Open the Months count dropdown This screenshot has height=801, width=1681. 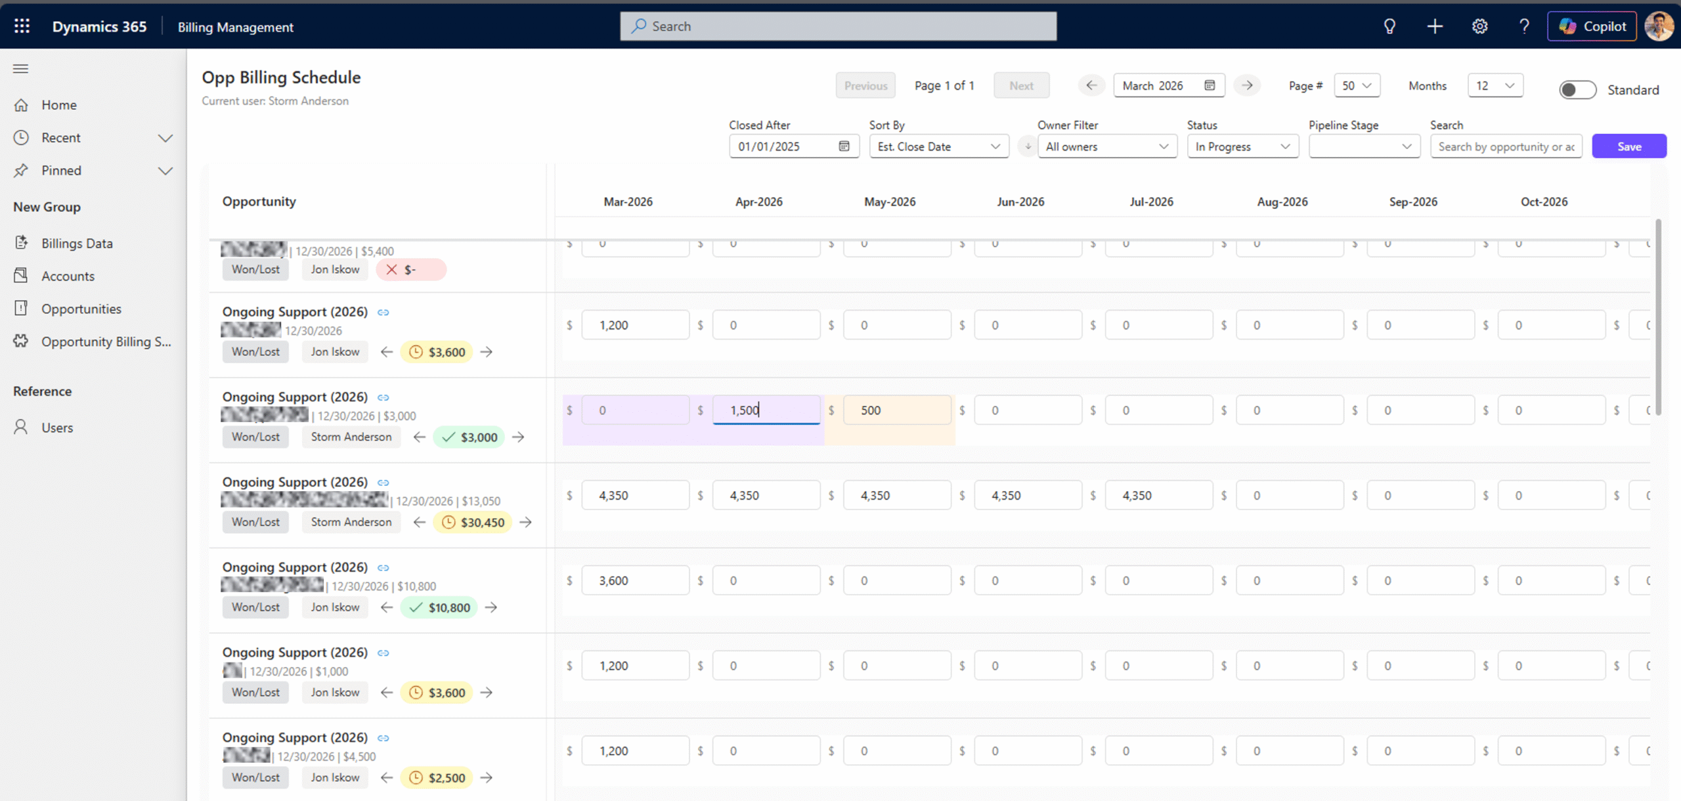[1495, 85]
